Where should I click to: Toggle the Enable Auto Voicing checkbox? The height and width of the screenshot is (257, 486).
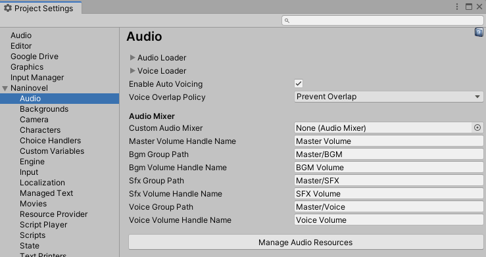[x=299, y=83]
